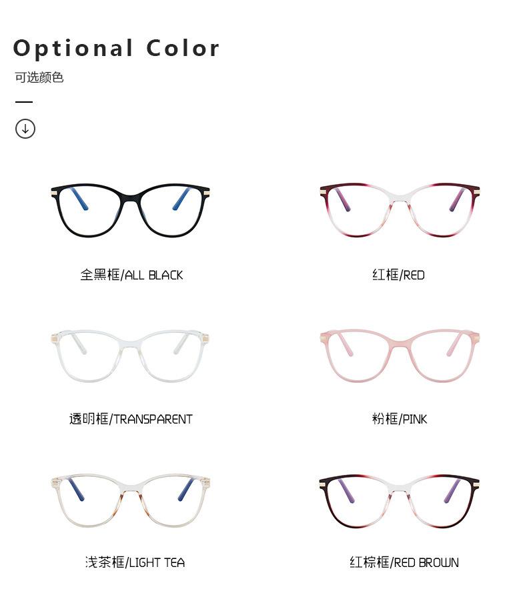
Task: Click gold hinge on transparent glasses
Action: (x=54, y=337)
